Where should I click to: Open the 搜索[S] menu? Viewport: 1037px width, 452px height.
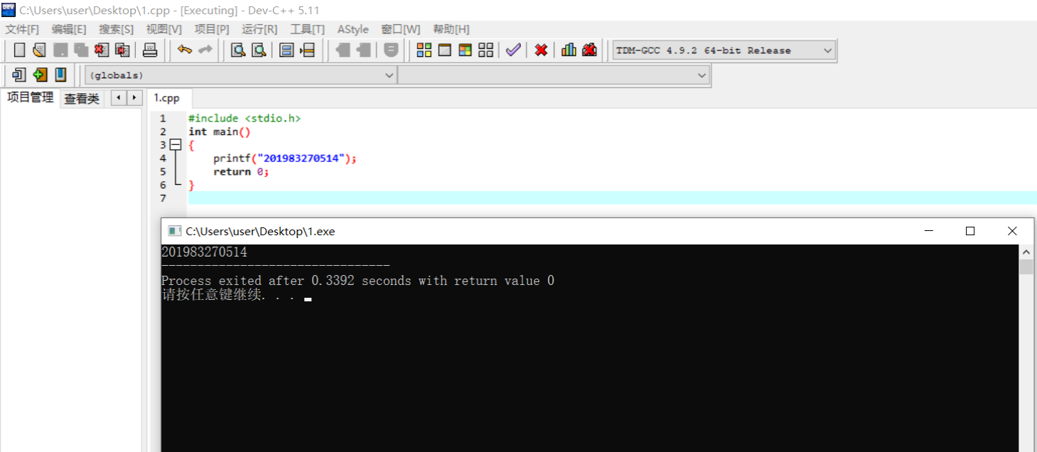[116, 29]
